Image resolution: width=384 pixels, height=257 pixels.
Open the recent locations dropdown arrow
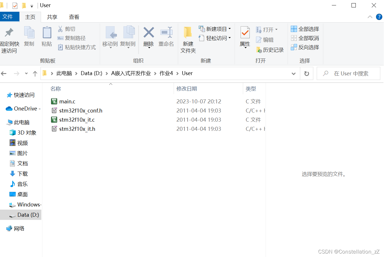[x=26, y=74]
